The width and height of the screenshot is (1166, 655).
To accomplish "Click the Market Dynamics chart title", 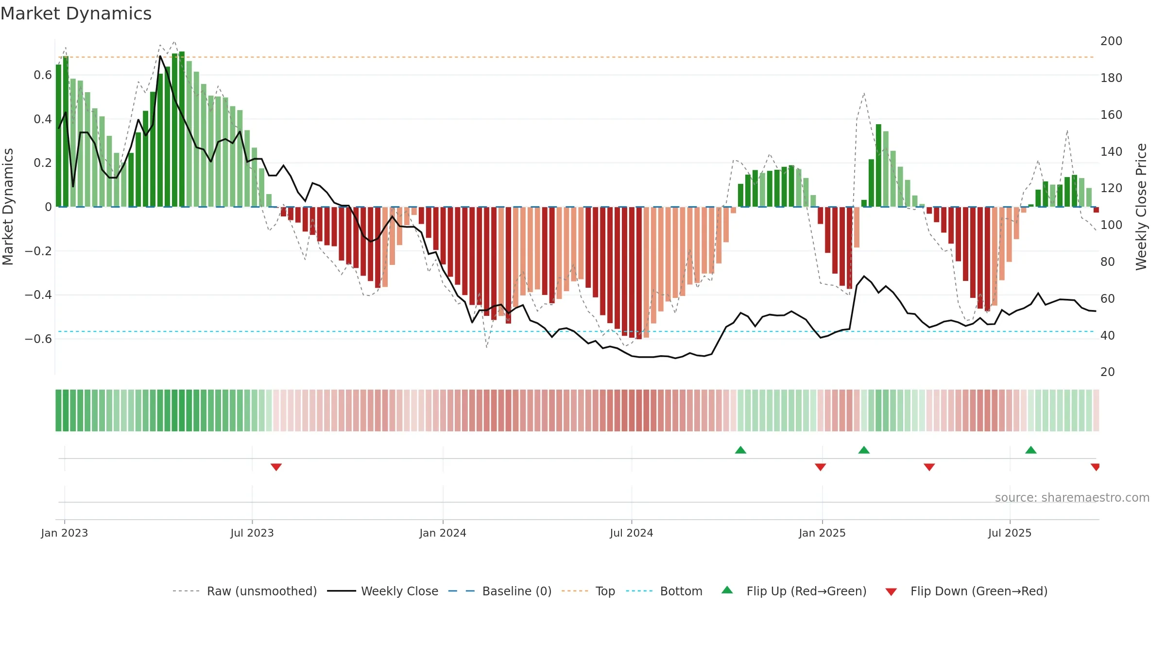I will click(x=76, y=14).
